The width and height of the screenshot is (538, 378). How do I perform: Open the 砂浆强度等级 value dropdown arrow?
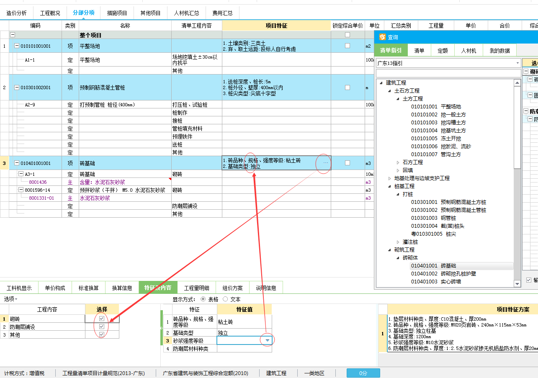coord(267,341)
